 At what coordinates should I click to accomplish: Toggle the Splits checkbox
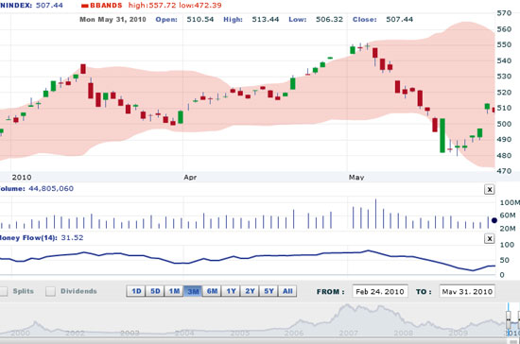tap(3, 291)
